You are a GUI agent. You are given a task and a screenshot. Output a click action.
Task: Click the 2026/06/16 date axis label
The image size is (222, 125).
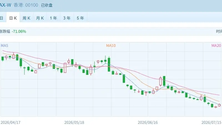click(148, 122)
